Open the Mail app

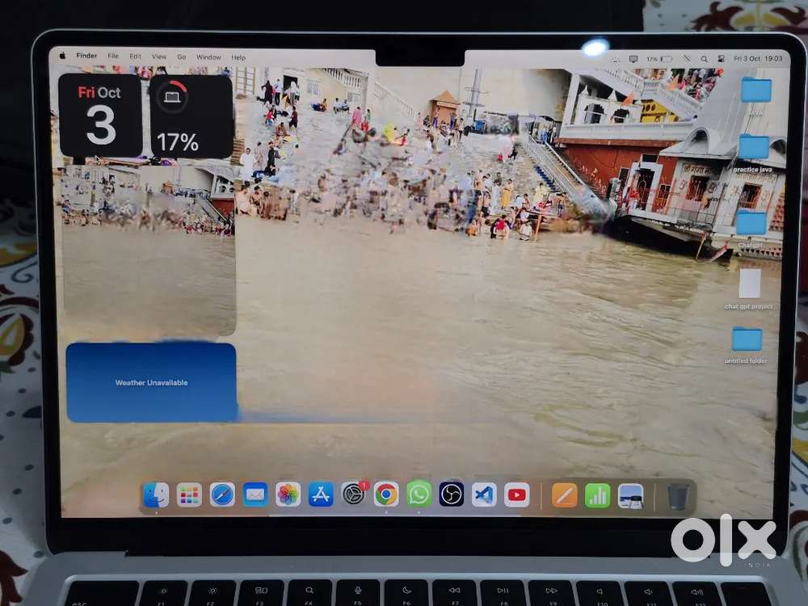[x=255, y=494]
